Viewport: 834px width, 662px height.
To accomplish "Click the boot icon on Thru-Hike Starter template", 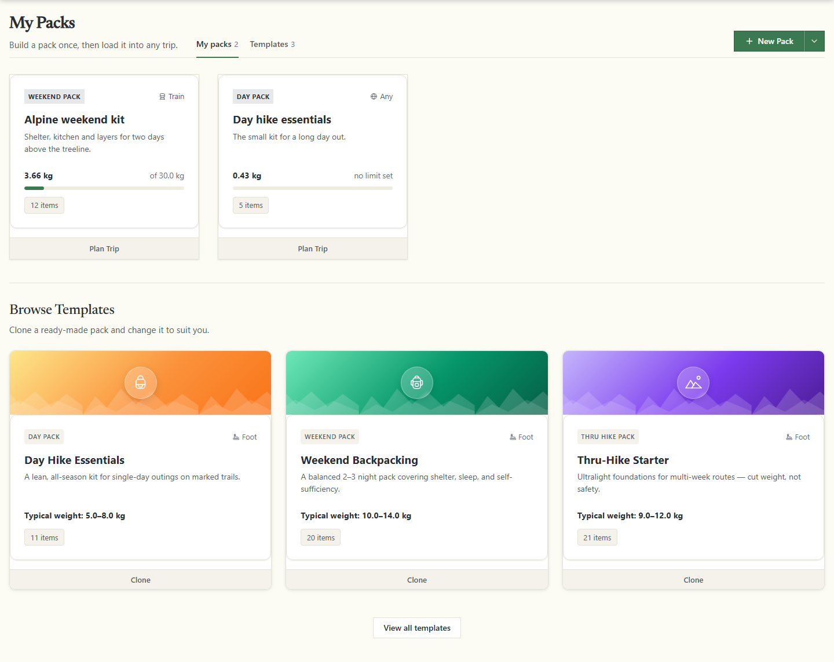I will pyautogui.click(x=789, y=437).
